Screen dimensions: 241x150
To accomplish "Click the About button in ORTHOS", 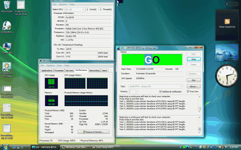I will pyautogui.click(x=194, y=87).
